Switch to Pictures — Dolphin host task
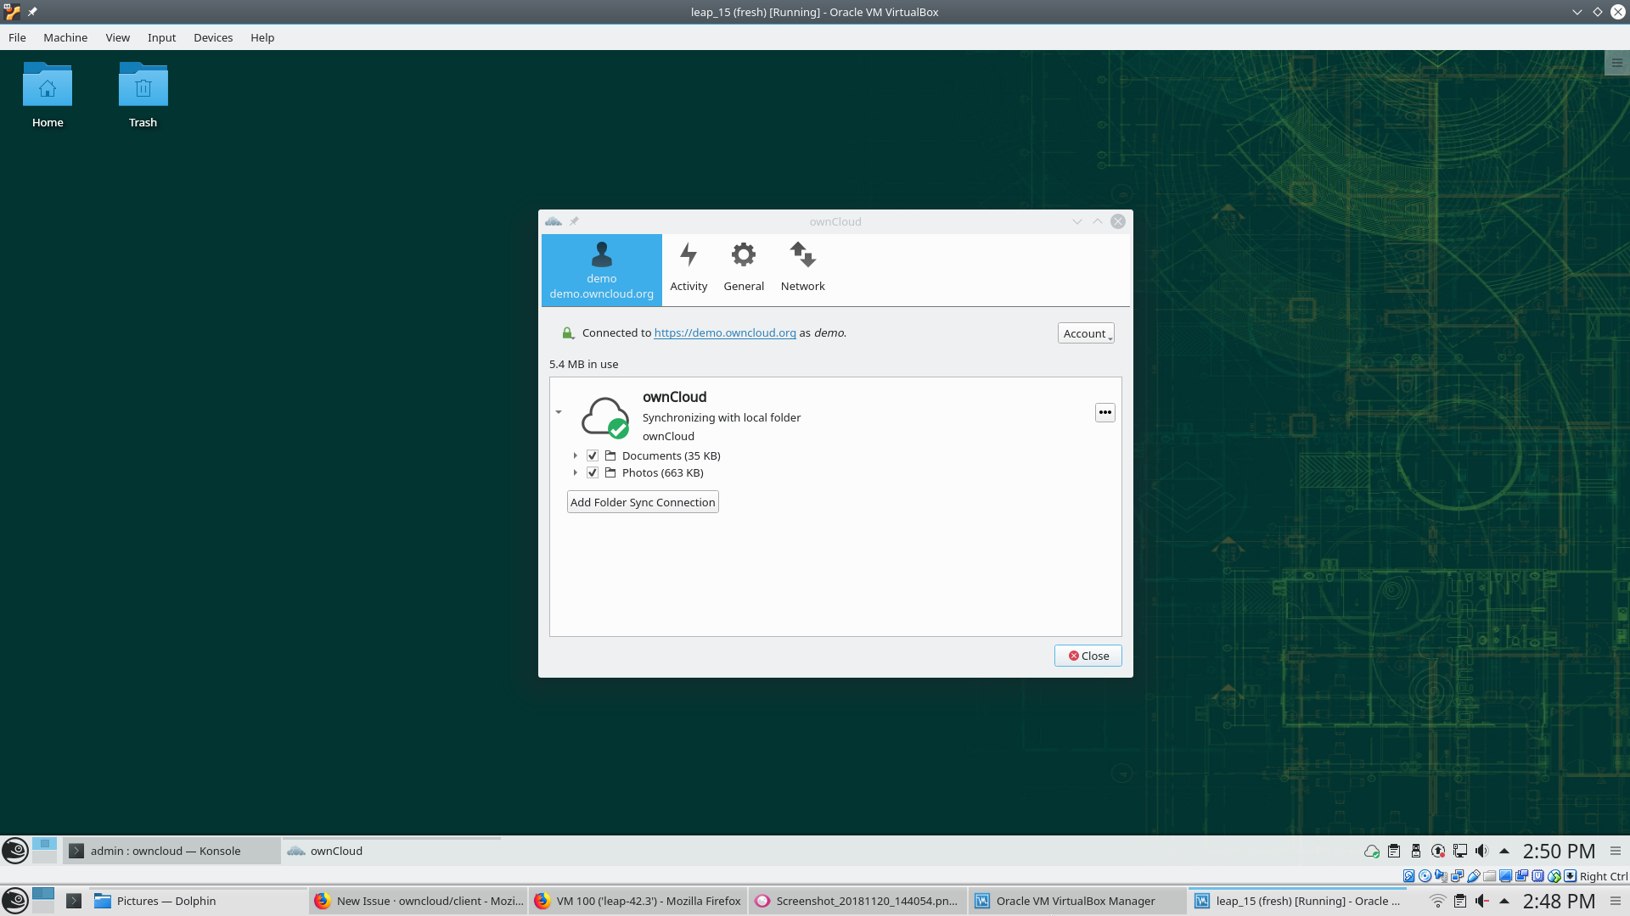The width and height of the screenshot is (1630, 916). coord(199,901)
